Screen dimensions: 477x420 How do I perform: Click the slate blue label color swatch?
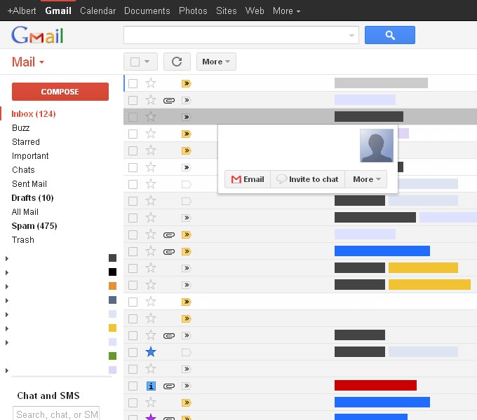[x=112, y=300]
